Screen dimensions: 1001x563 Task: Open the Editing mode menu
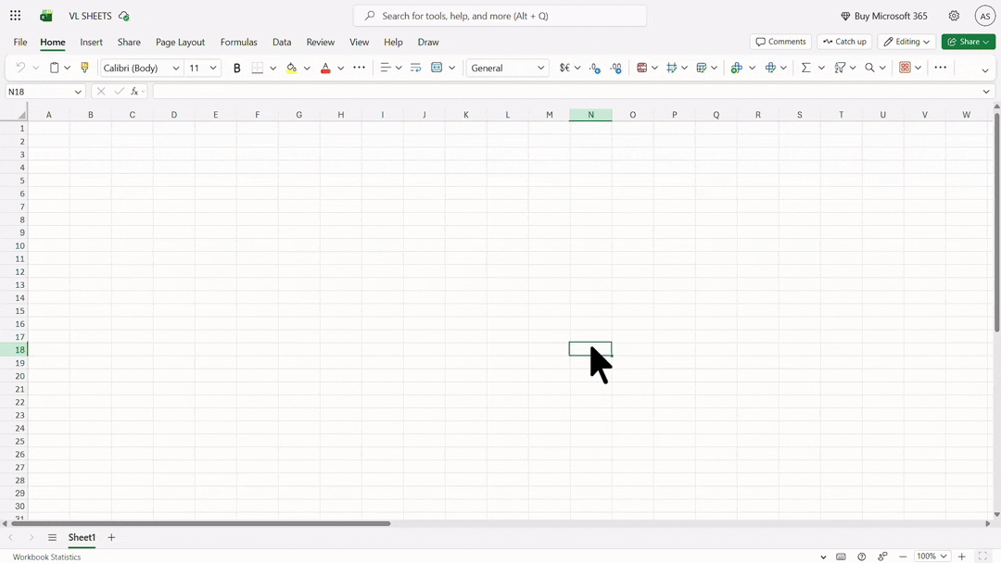[906, 42]
